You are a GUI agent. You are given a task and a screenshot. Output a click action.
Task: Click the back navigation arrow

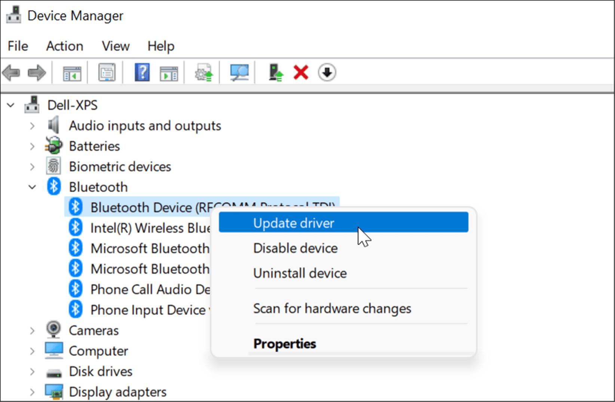click(11, 72)
